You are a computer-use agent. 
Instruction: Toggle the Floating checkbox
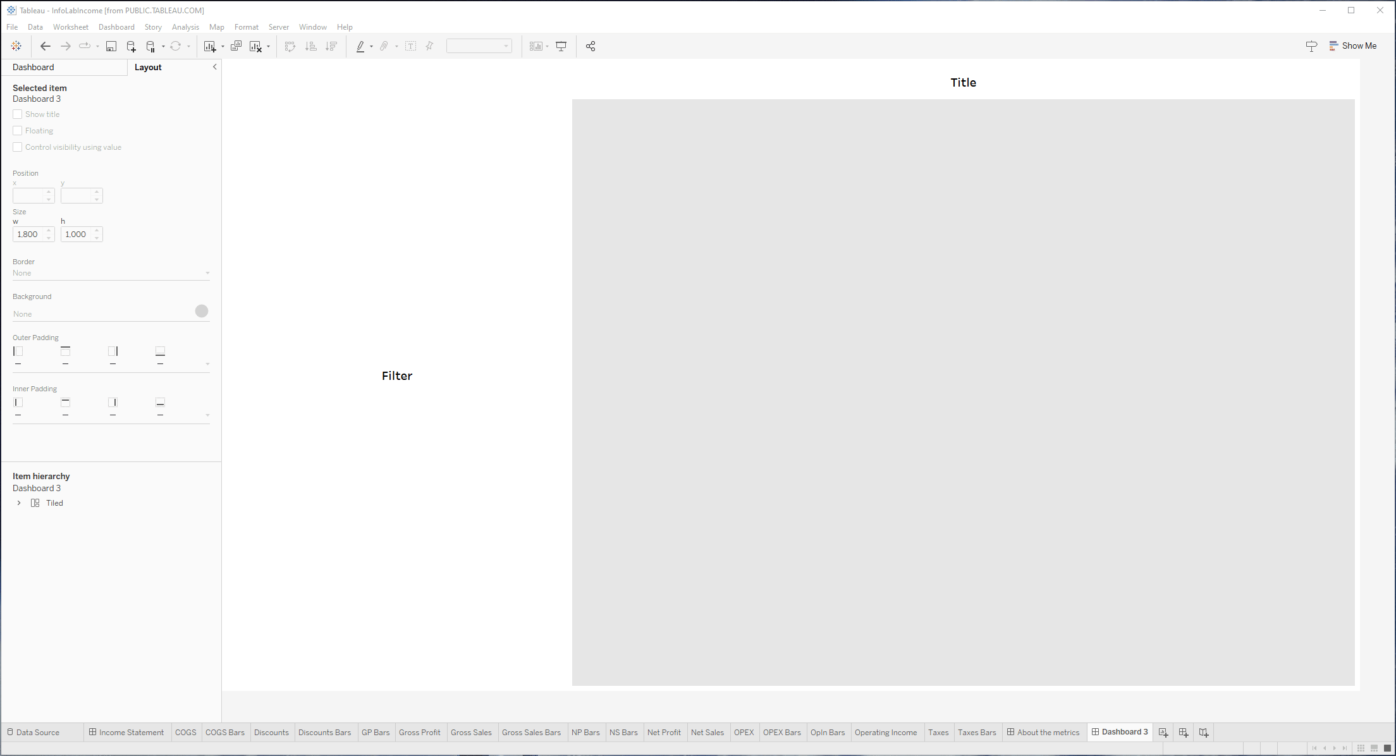pos(18,131)
